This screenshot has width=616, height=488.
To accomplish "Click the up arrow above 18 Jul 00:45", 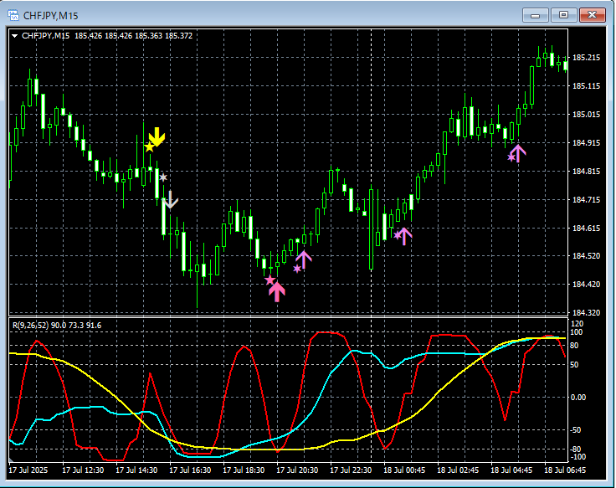I will click(x=404, y=236).
